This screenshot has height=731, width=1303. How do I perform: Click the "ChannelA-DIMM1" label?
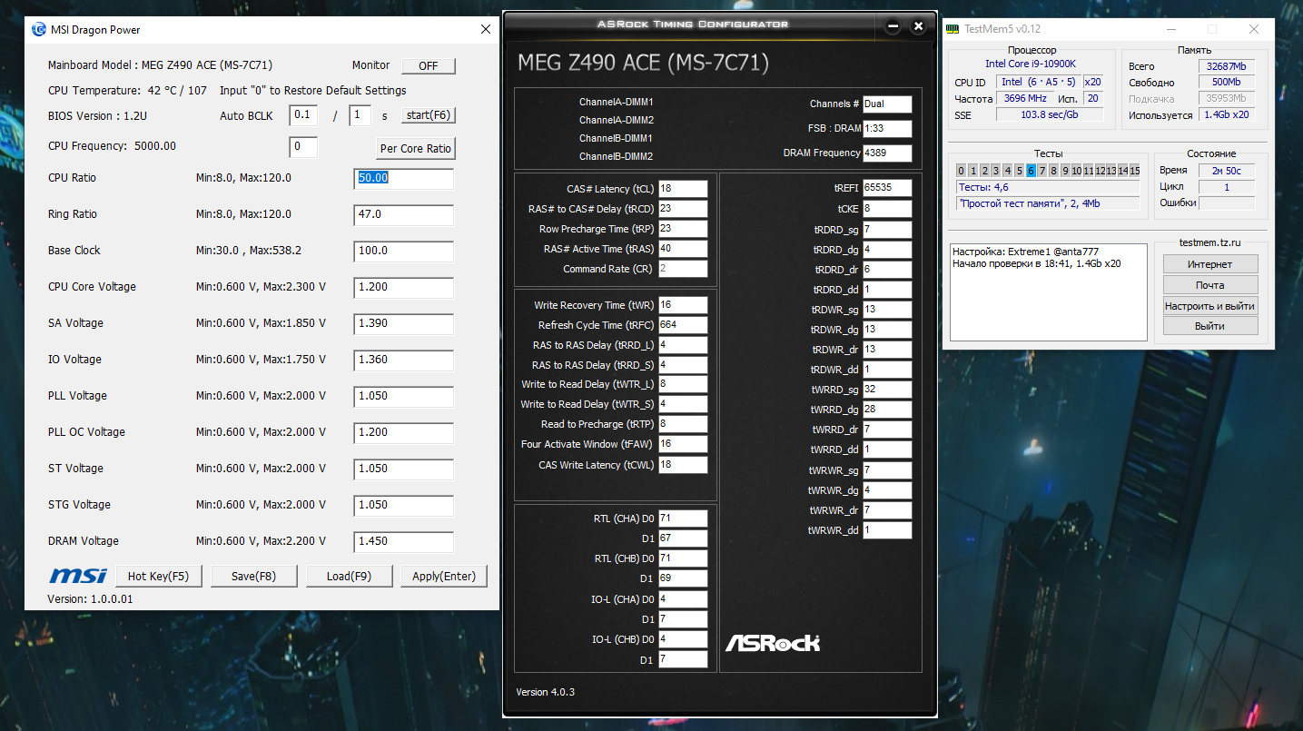pos(617,103)
